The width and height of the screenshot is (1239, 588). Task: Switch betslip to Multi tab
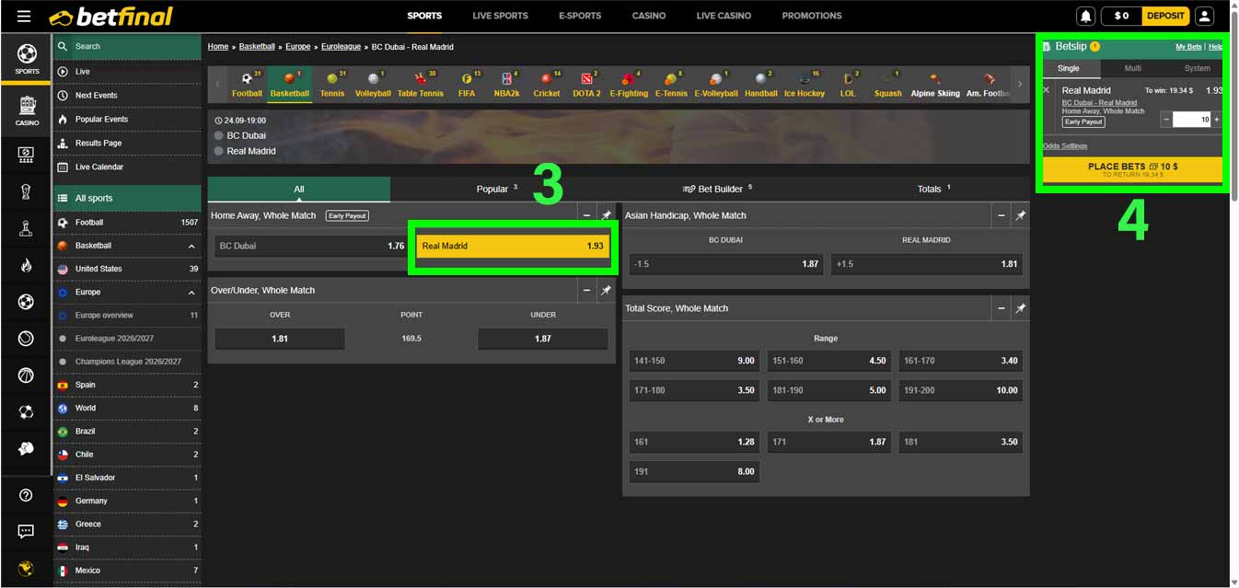(1132, 68)
